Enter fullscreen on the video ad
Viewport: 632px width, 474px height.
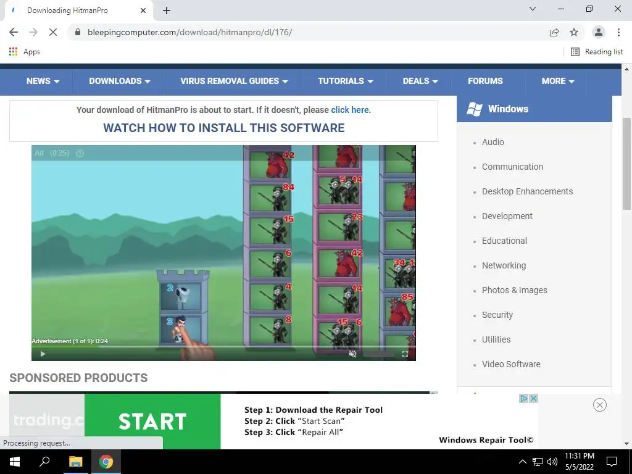pos(405,354)
